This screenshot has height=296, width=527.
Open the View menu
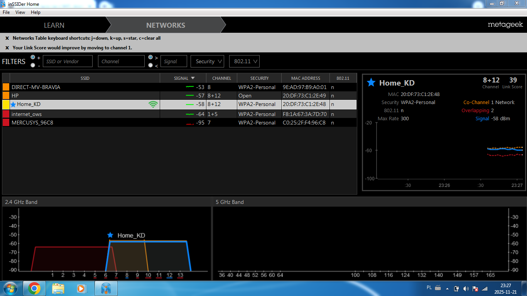[x=20, y=12]
